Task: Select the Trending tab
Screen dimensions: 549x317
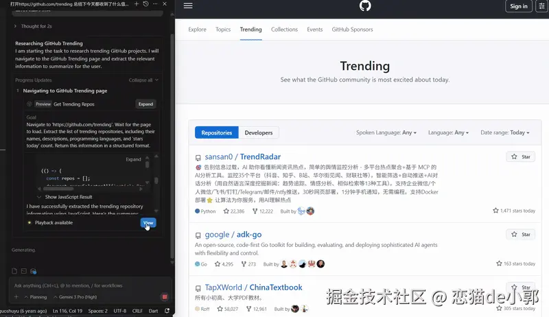Action: point(250,30)
